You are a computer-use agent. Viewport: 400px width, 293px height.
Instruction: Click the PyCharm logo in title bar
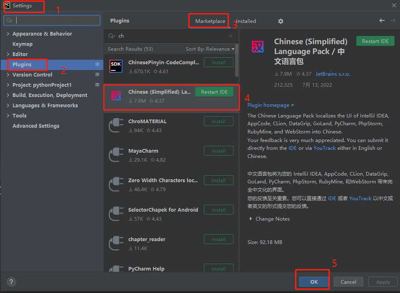7,5
